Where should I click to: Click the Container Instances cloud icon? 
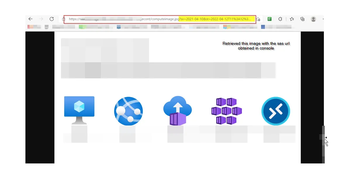coord(177,111)
